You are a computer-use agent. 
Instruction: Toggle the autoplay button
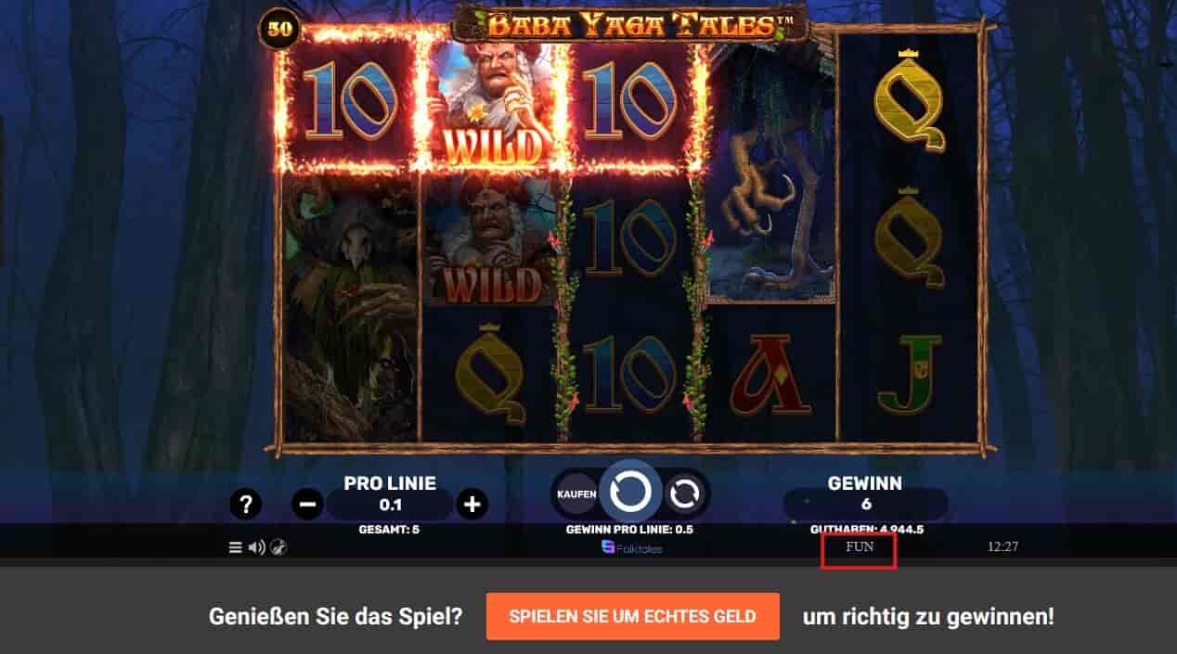coord(685,494)
